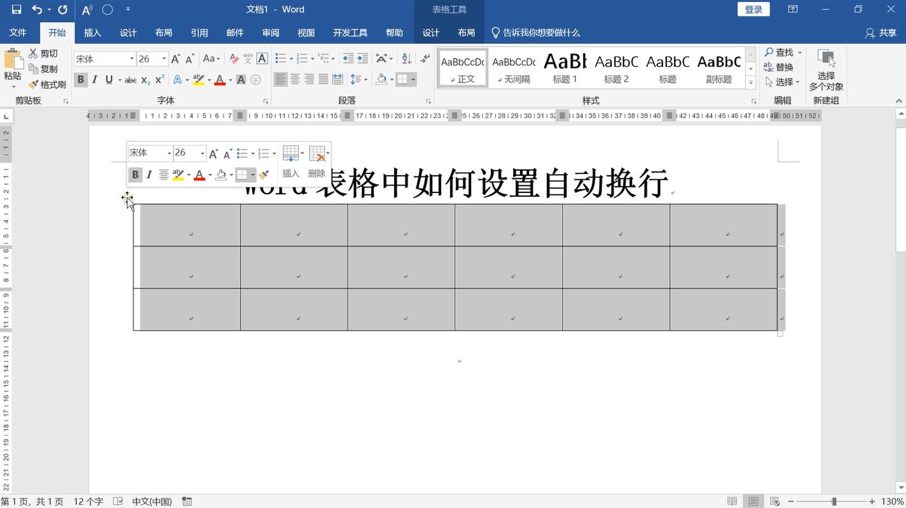Apply red font color in ribbon
Image resolution: width=906 pixels, height=508 pixels.
[219, 79]
